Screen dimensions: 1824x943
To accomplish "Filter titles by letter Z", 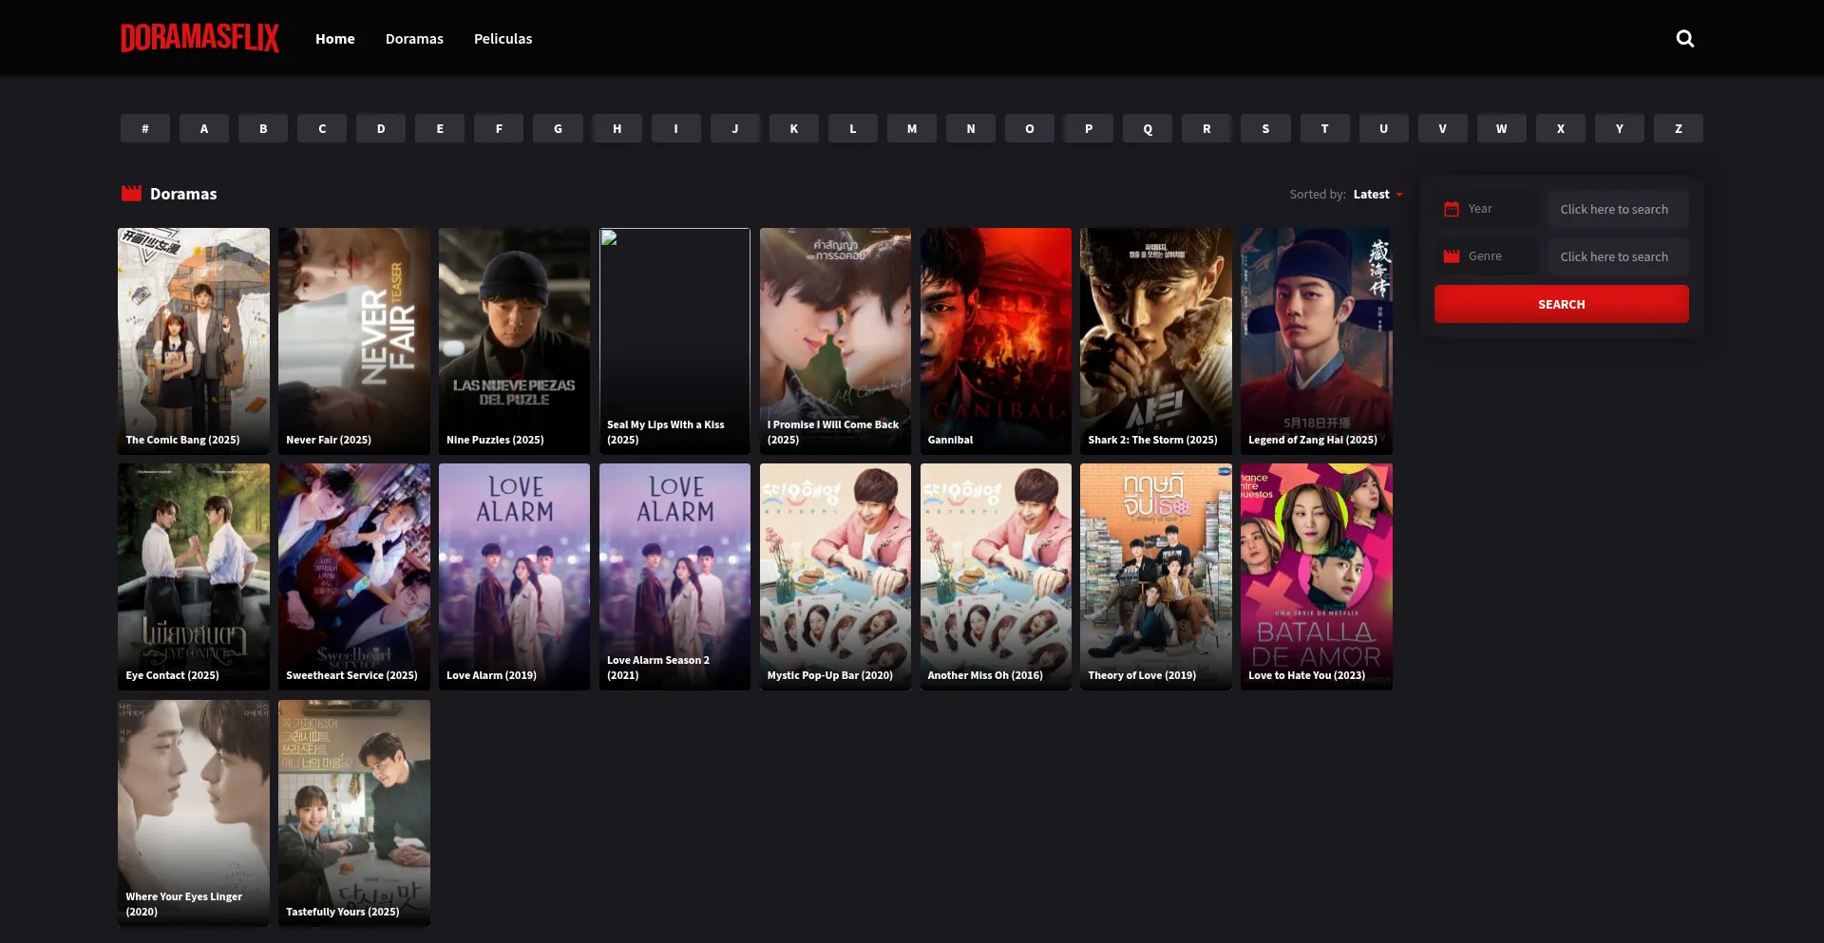I will pos(1679,128).
